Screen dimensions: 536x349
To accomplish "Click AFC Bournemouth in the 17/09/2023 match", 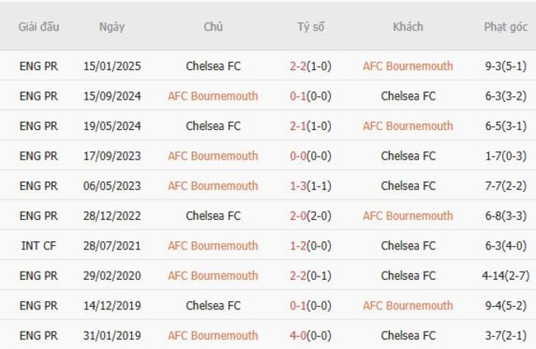I will coord(213,156).
